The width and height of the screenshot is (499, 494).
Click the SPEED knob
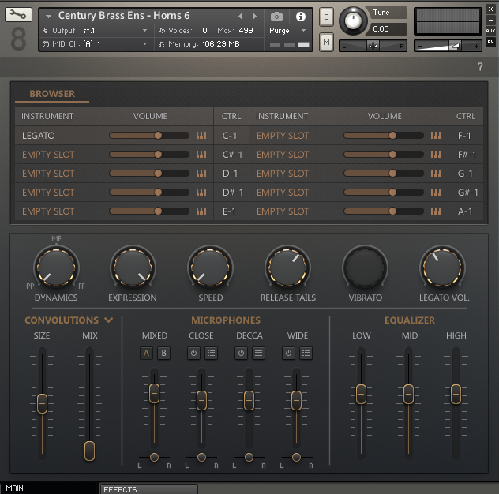(210, 268)
